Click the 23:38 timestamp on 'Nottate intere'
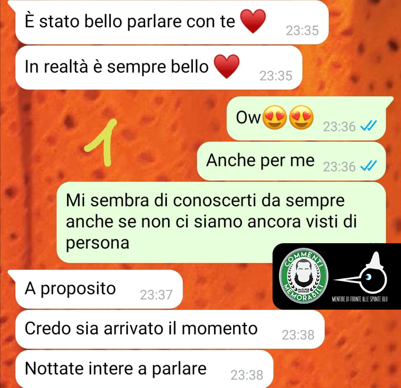Image resolution: width=401 pixels, height=388 pixels. 247,375
